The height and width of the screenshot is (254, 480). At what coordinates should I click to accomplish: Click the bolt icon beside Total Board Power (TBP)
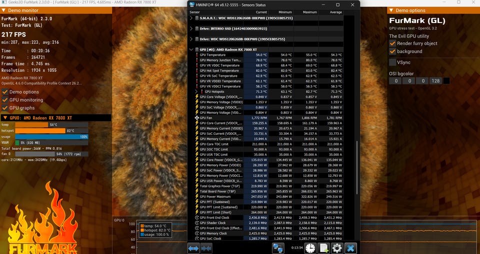(x=197, y=191)
